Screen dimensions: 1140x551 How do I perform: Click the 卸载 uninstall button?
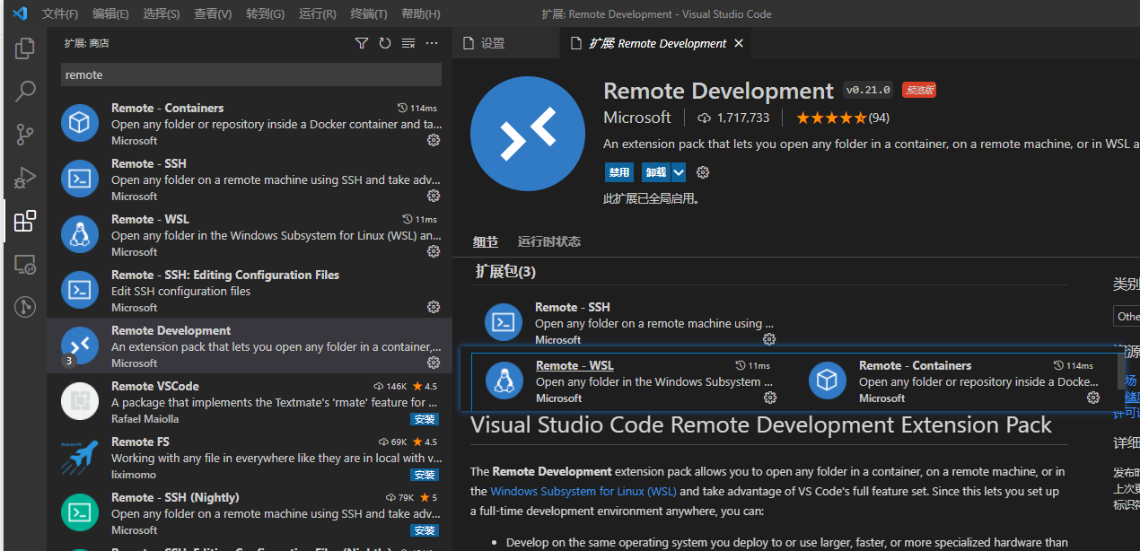(x=656, y=172)
